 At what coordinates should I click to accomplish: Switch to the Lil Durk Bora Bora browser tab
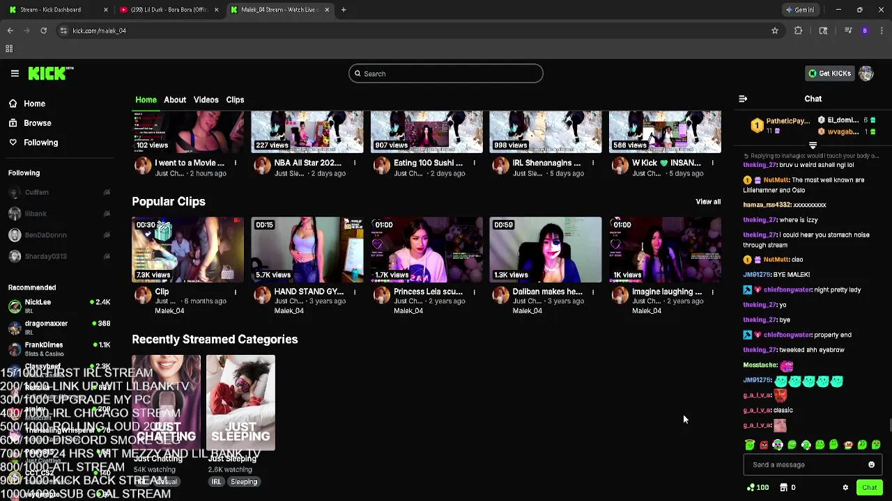point(169,10)
